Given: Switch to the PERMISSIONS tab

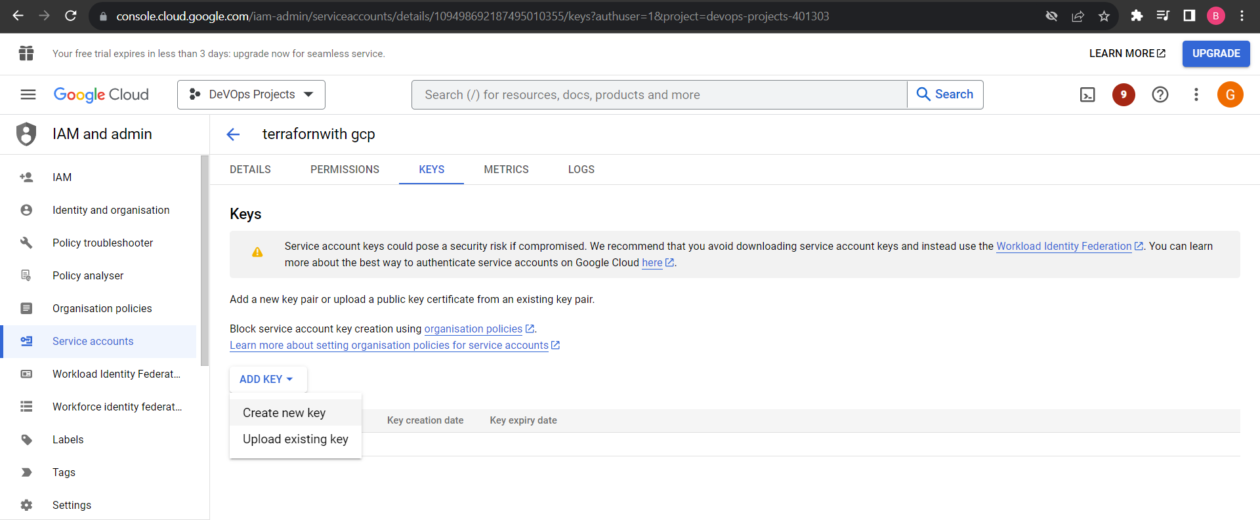Looking at the screenshot, I should 345,169.
